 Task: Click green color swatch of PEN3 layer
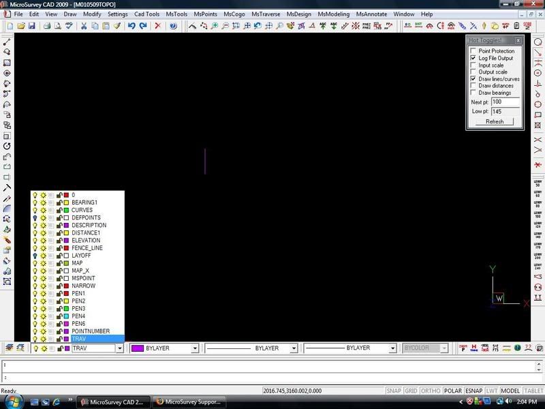tap(66, 309)
